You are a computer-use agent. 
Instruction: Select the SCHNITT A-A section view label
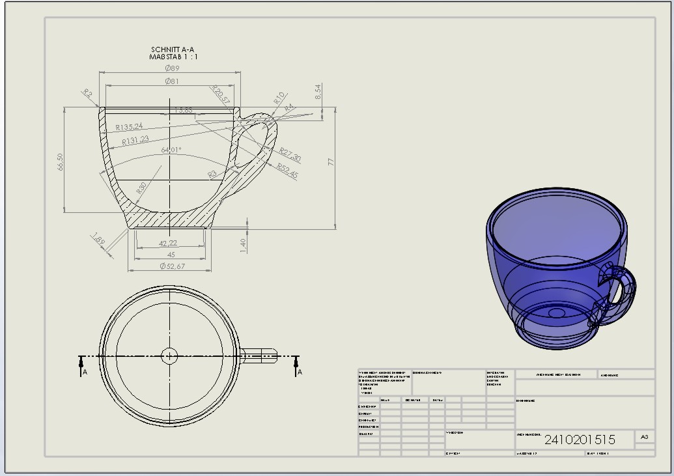[173, 49]
